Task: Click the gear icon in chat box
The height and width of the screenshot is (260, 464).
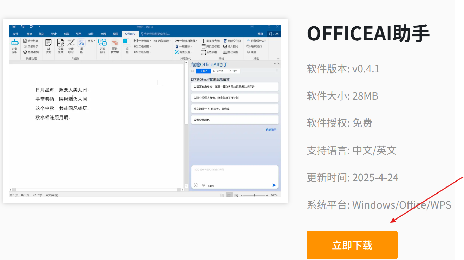Action: pos(203,185)
